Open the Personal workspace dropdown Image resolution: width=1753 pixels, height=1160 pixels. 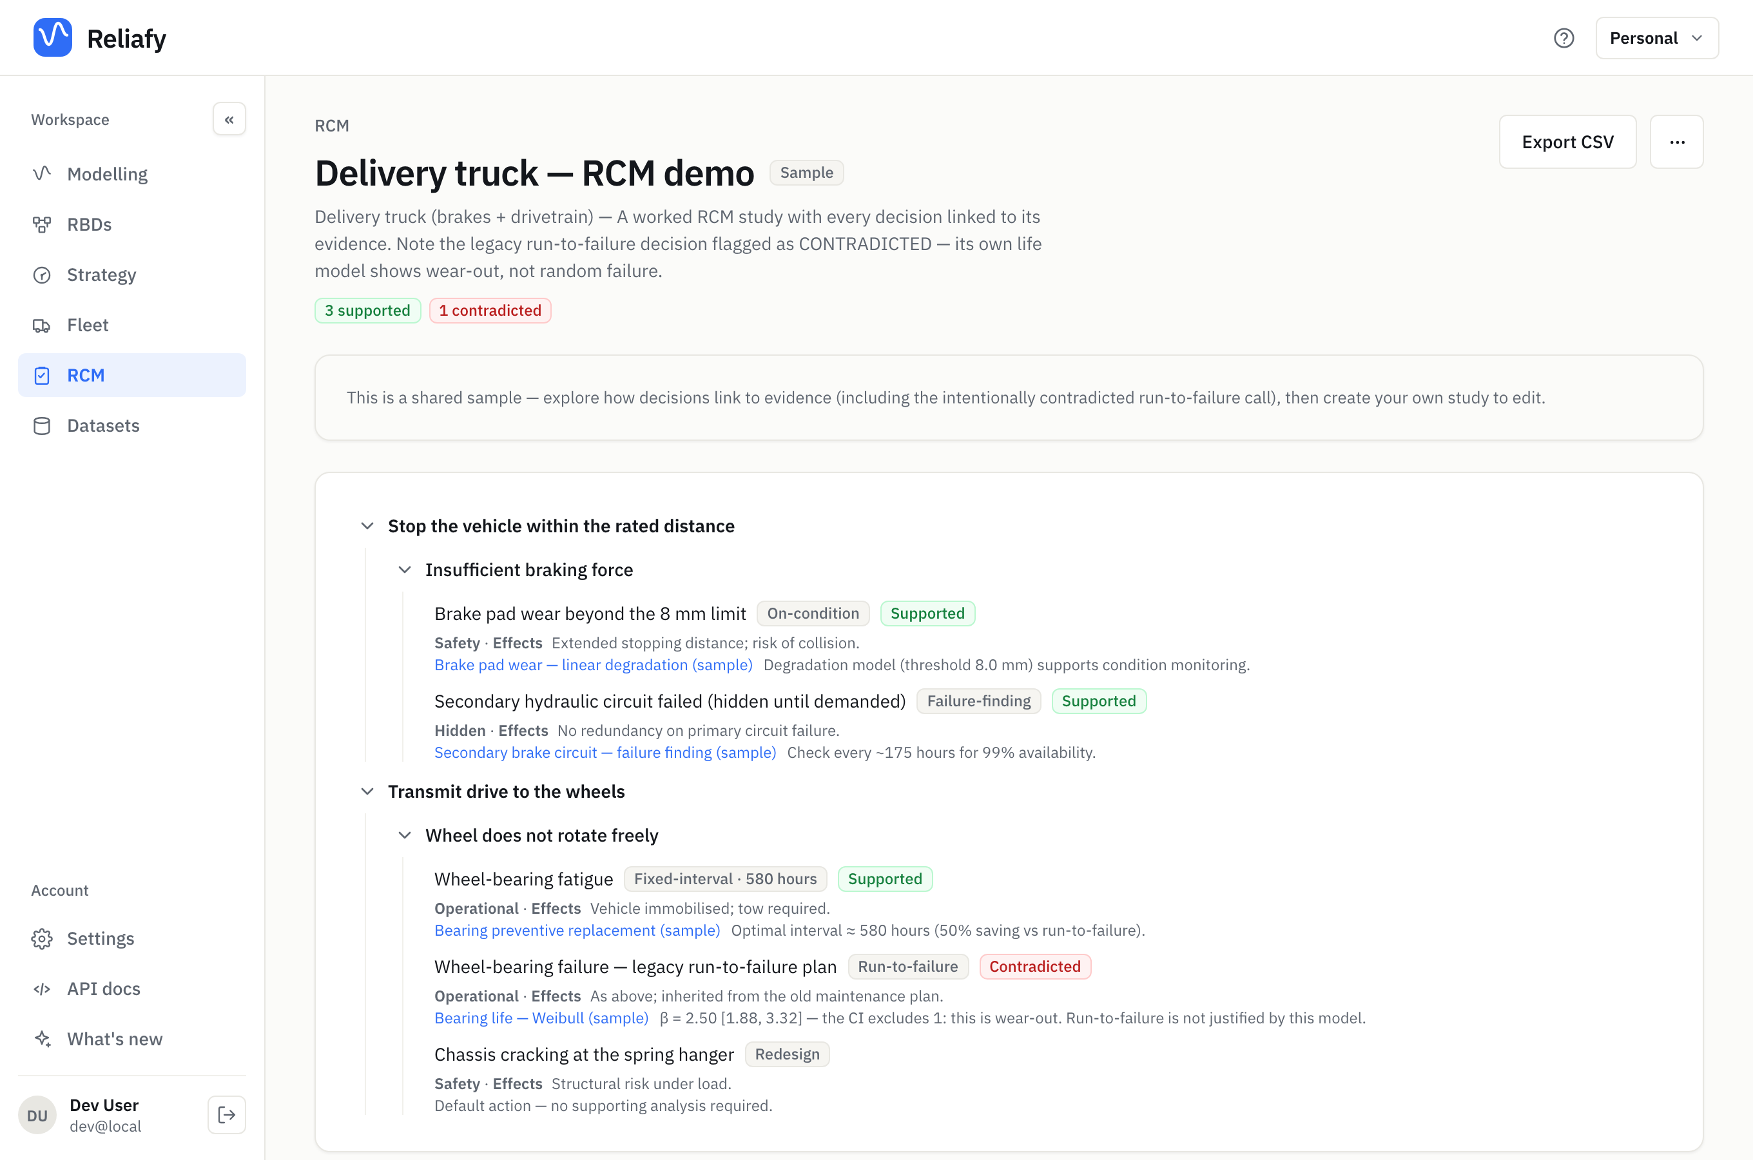tap(1657, 38)
